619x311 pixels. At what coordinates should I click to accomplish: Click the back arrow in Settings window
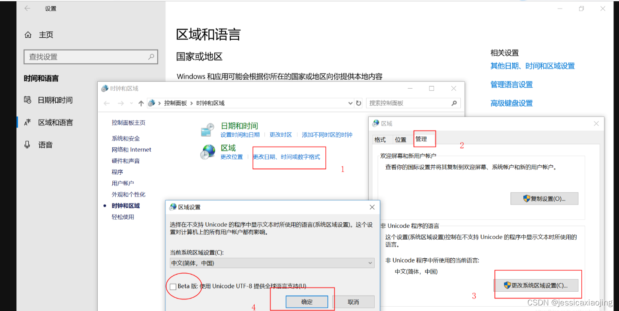coord(27,8)
